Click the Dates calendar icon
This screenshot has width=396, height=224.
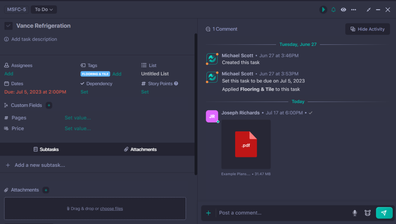click(x=7, y=83)
